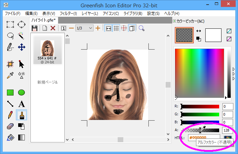This screenshot has width=238, height=154.
Task: Select the Ellipse selection tool
Action: point(21,24)
